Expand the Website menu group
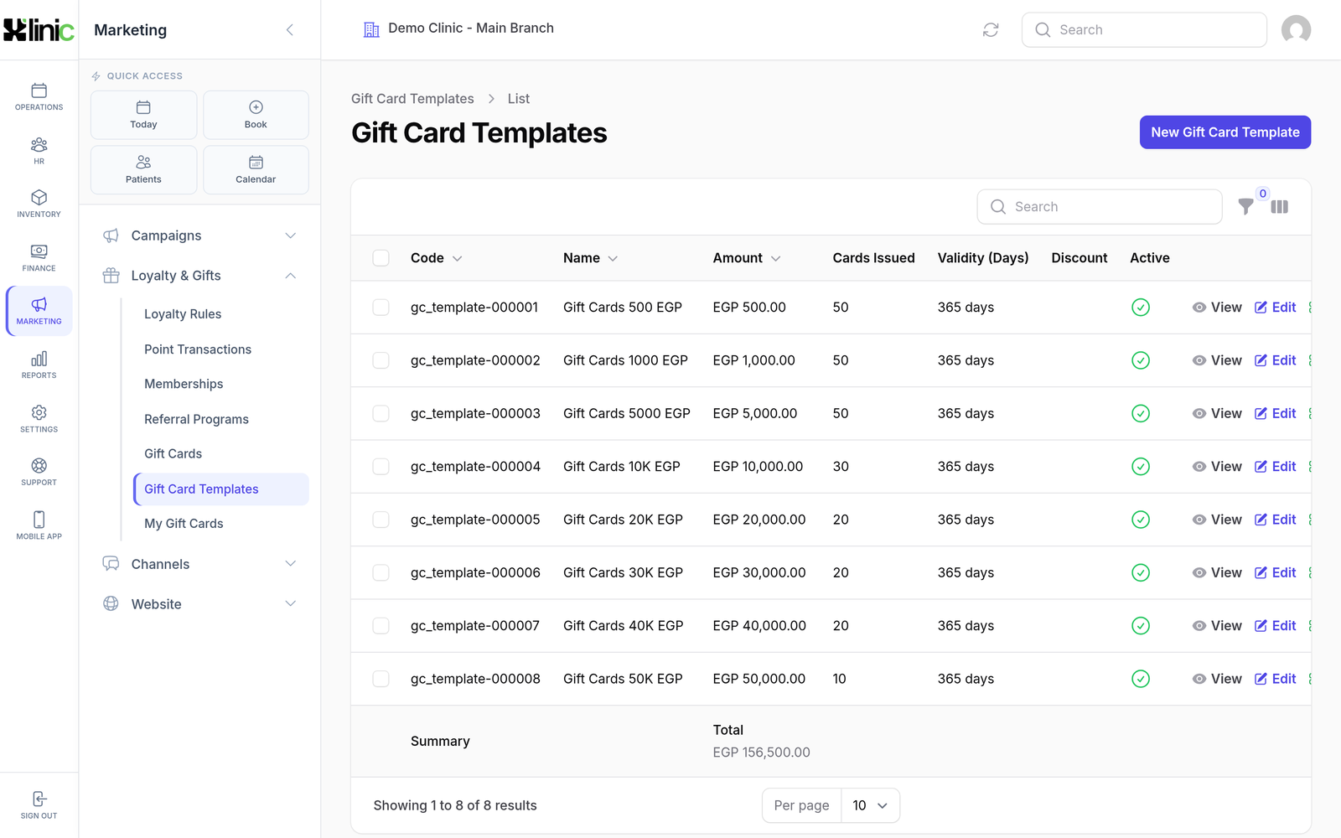 point(199,604)
